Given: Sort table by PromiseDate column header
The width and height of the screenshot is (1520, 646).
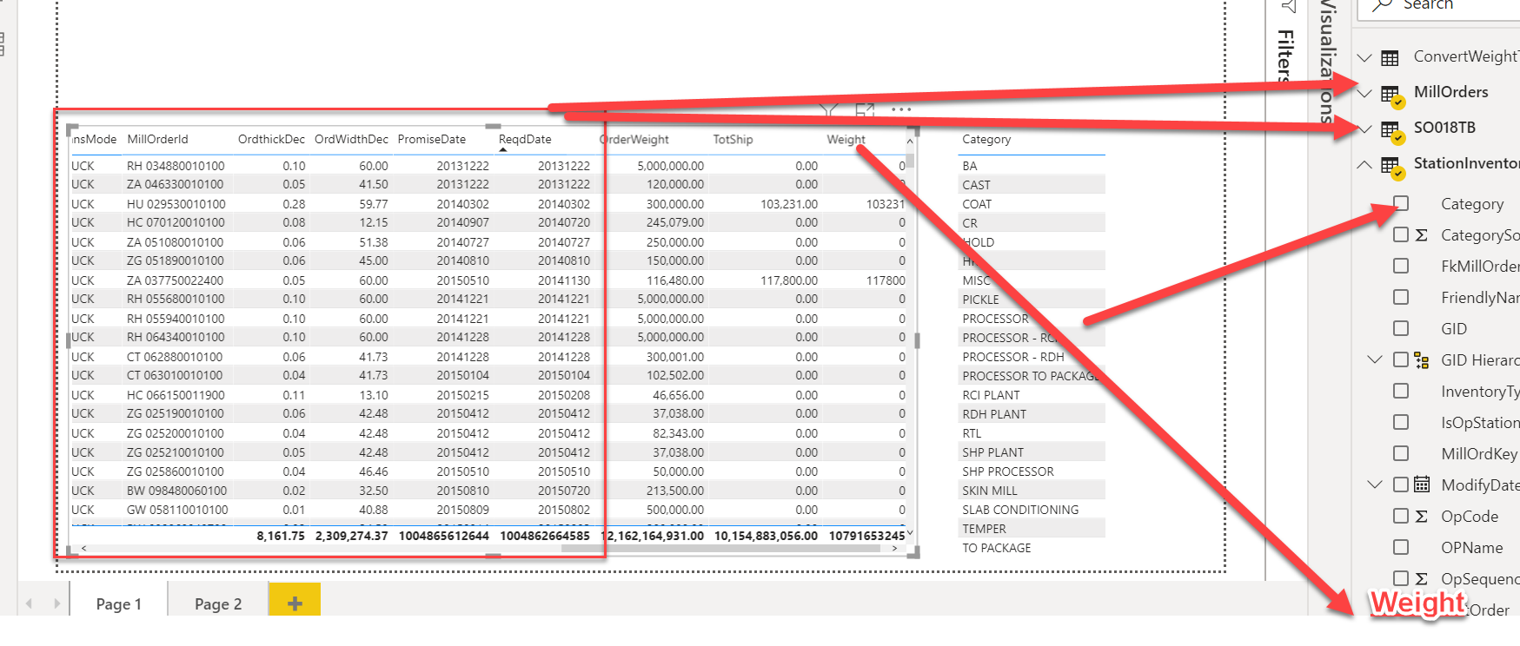Looking at the screenshot, I should [x=432, y=140].
